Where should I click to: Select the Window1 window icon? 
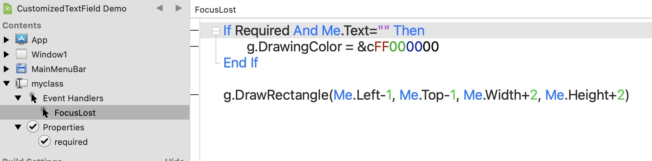click(x=21, y=54)
